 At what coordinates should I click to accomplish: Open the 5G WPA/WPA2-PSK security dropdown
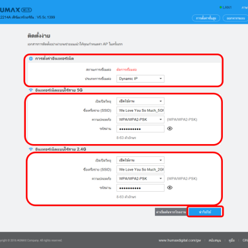point(140,119)
